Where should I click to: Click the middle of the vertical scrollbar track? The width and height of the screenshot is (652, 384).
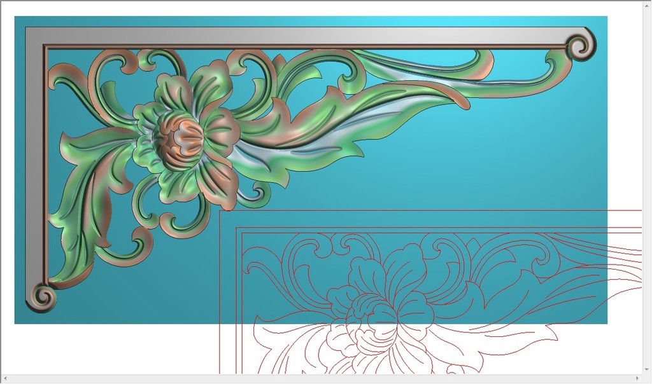coord(646,188)
